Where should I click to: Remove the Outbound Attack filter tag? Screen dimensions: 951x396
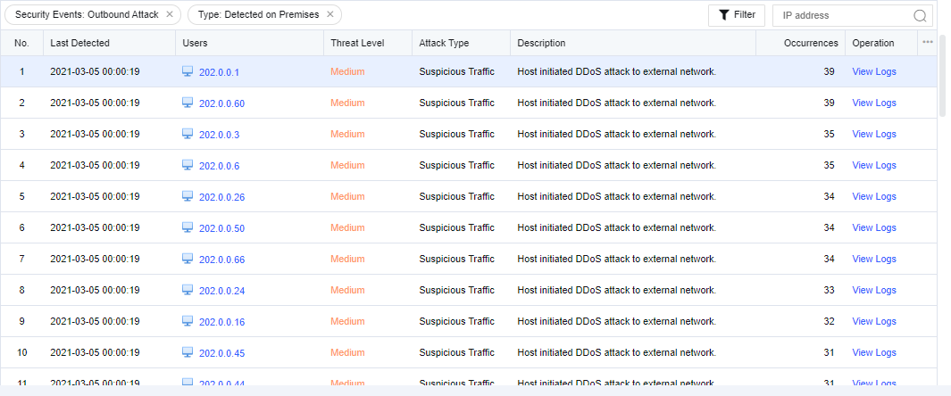[170, 14]
